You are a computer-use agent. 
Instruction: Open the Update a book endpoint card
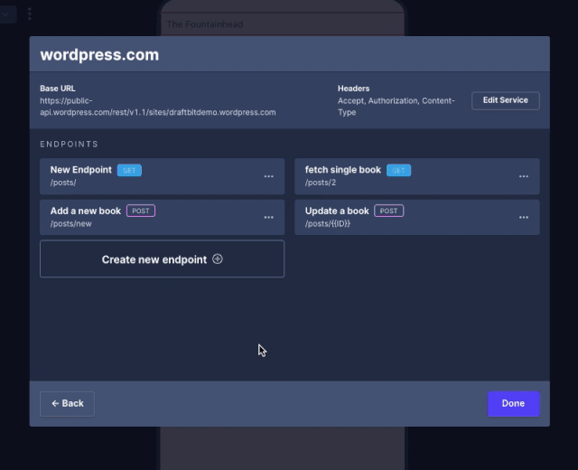(417, 217)
